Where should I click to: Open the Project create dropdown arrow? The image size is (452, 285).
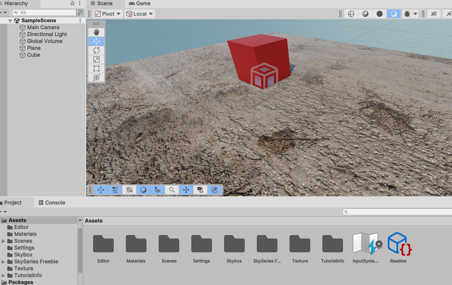(x=4, y=211)
